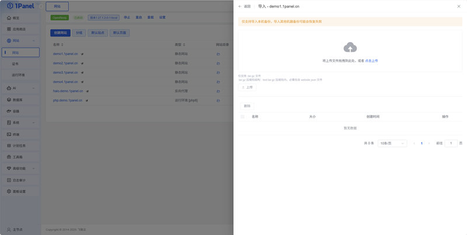Click the paper-plane icon beside demo2.1panel.cn
467x235 pixels.
pos(82,64)
